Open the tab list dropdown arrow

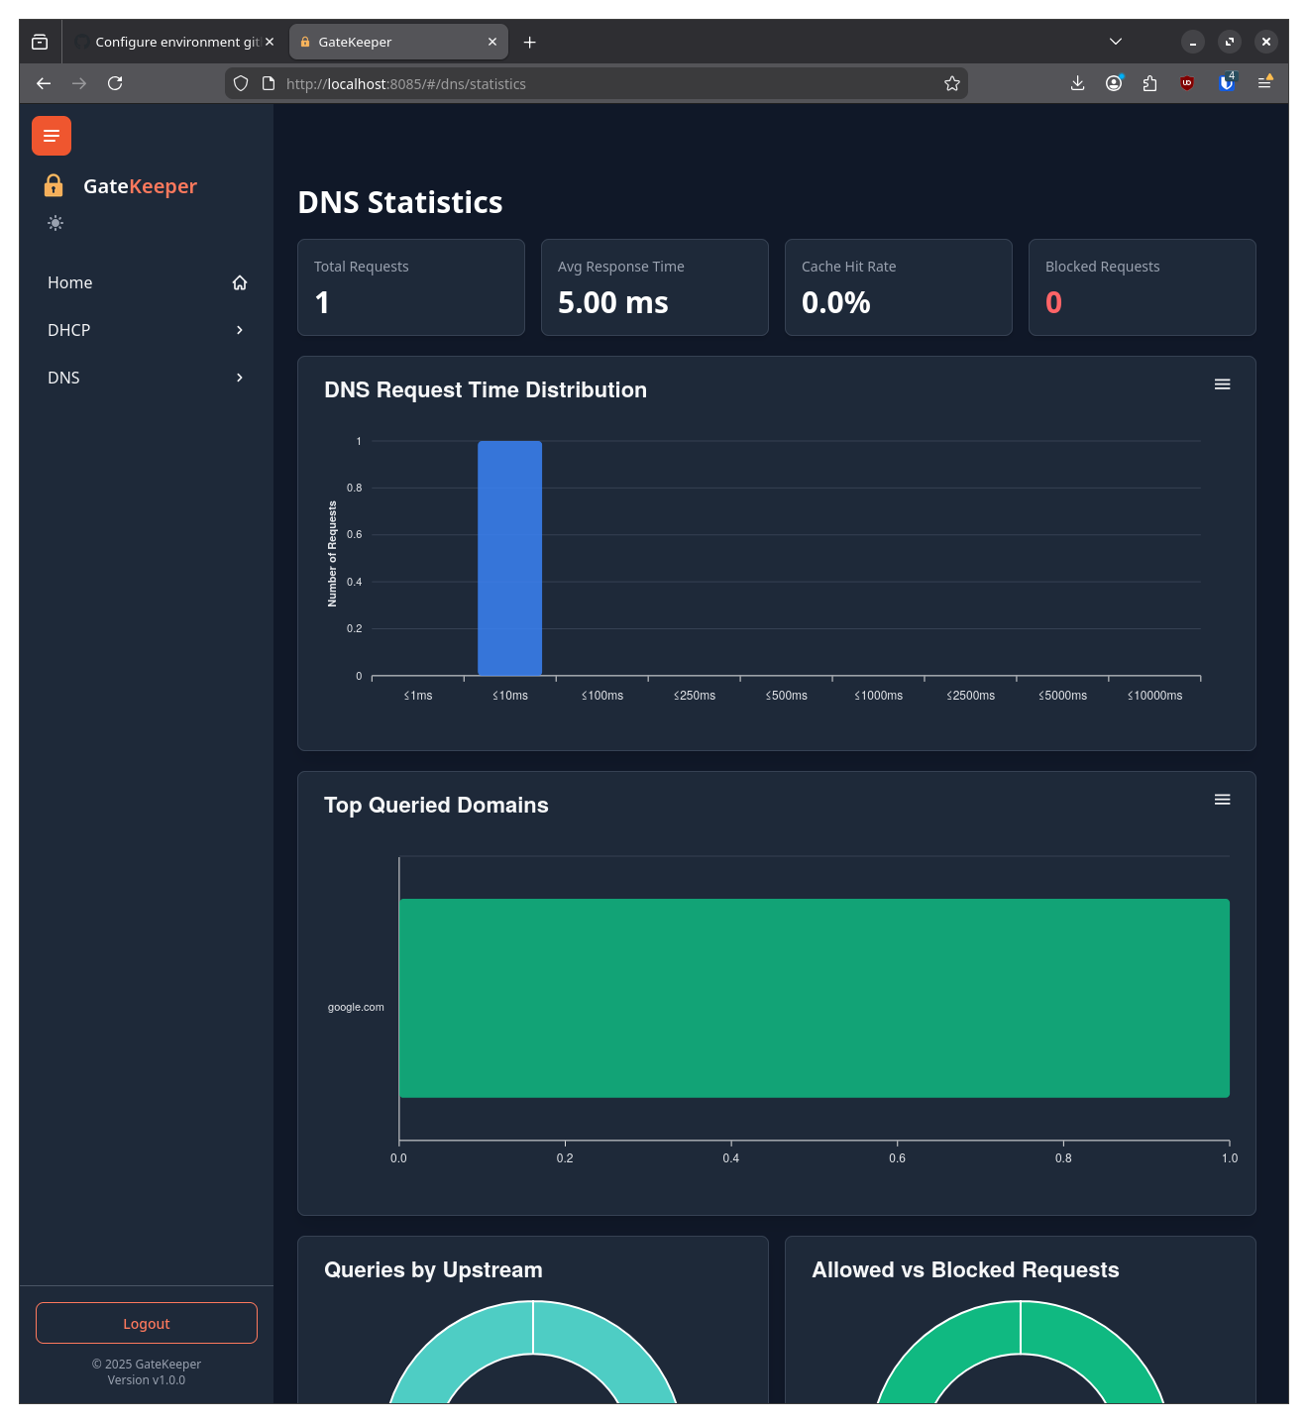pos(1116,42)
